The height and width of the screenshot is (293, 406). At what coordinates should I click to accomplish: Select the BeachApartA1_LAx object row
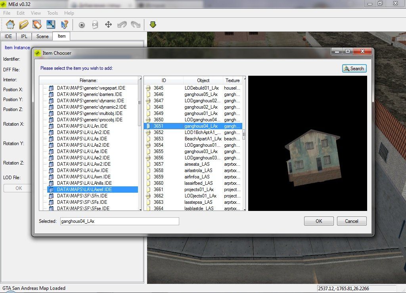coord(193,139)
